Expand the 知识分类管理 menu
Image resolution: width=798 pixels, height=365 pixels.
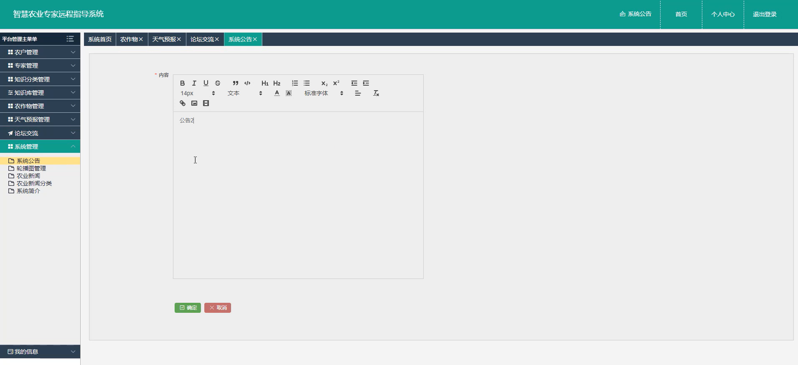40,79
